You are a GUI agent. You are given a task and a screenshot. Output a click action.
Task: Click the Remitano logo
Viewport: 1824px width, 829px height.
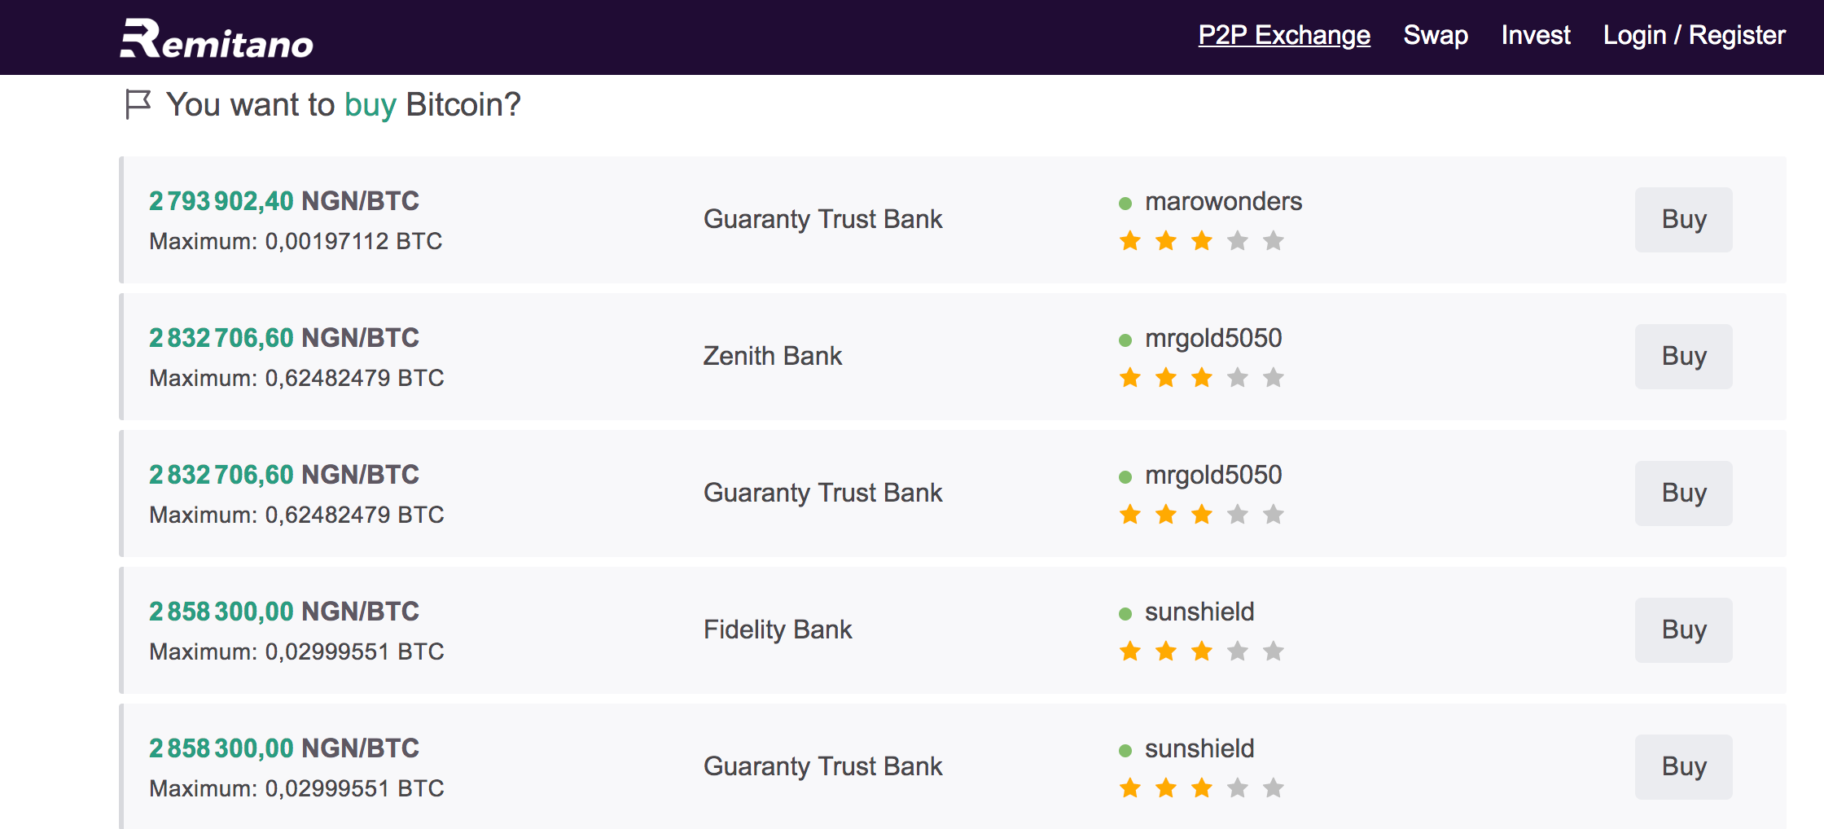[217, 38]
